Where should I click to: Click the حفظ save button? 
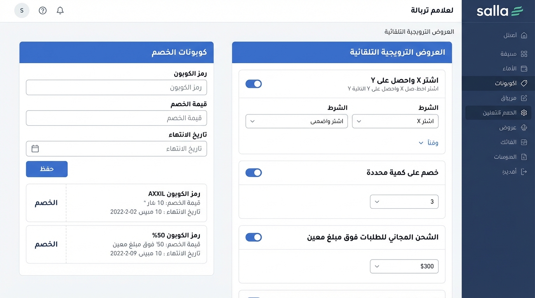coord(47,169)
